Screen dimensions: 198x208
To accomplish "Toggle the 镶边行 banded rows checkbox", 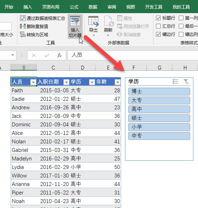I will tap(158, 34).
